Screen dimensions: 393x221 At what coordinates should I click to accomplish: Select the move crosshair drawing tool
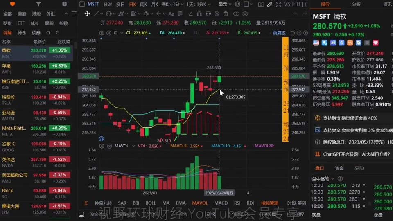pos(87,14)
